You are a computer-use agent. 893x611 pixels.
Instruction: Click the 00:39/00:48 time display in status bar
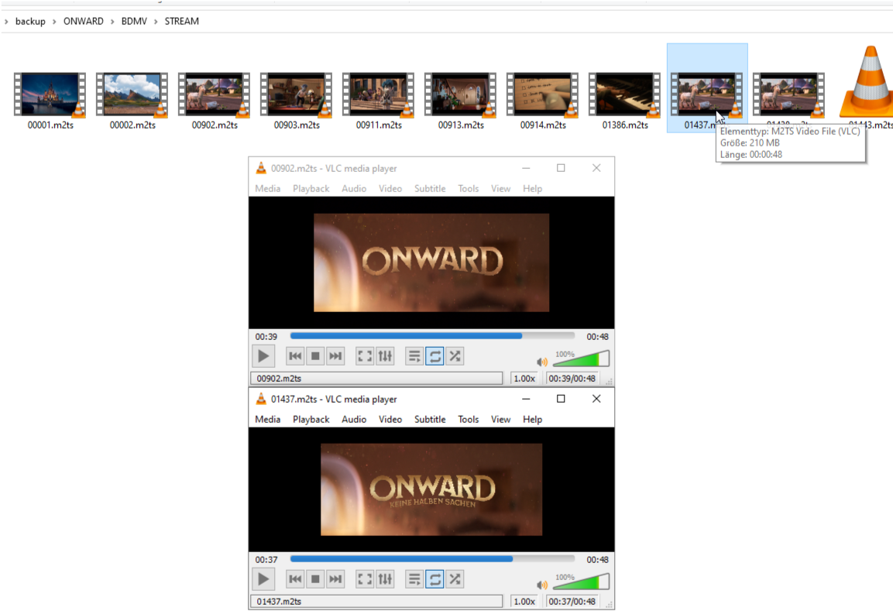coord(572,378)
